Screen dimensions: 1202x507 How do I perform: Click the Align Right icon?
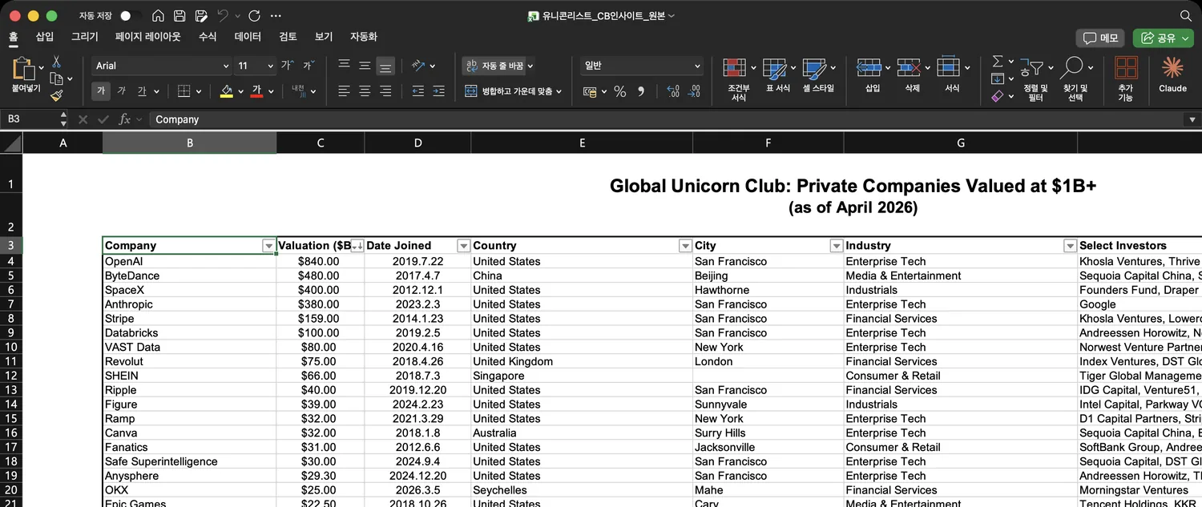(x=385, y=91)
